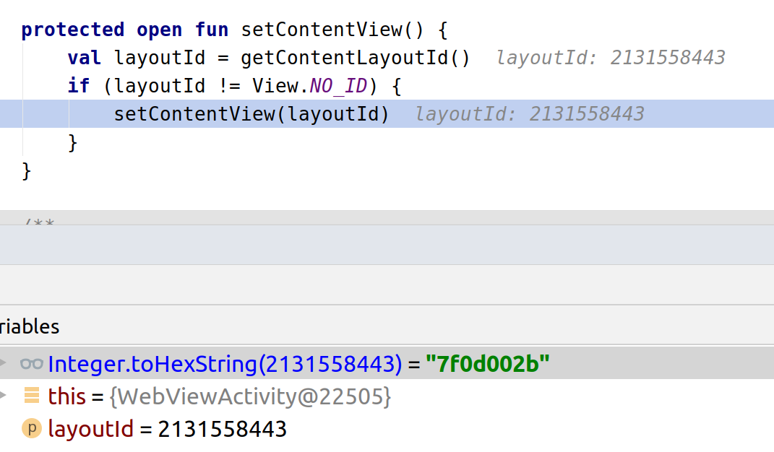Place cursor on 'protected' keyword
The width and height of the screenshot is (774, 452).
[72, 30]
